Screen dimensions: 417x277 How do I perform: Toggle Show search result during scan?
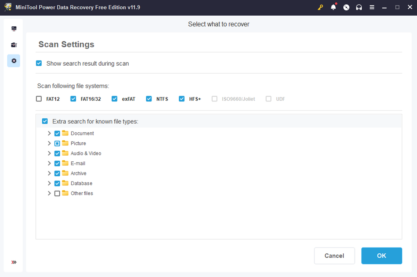click(39, 64)
